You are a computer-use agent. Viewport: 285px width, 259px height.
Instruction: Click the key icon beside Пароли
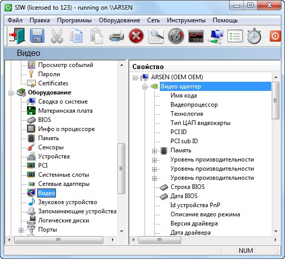(x=31, y=74)
